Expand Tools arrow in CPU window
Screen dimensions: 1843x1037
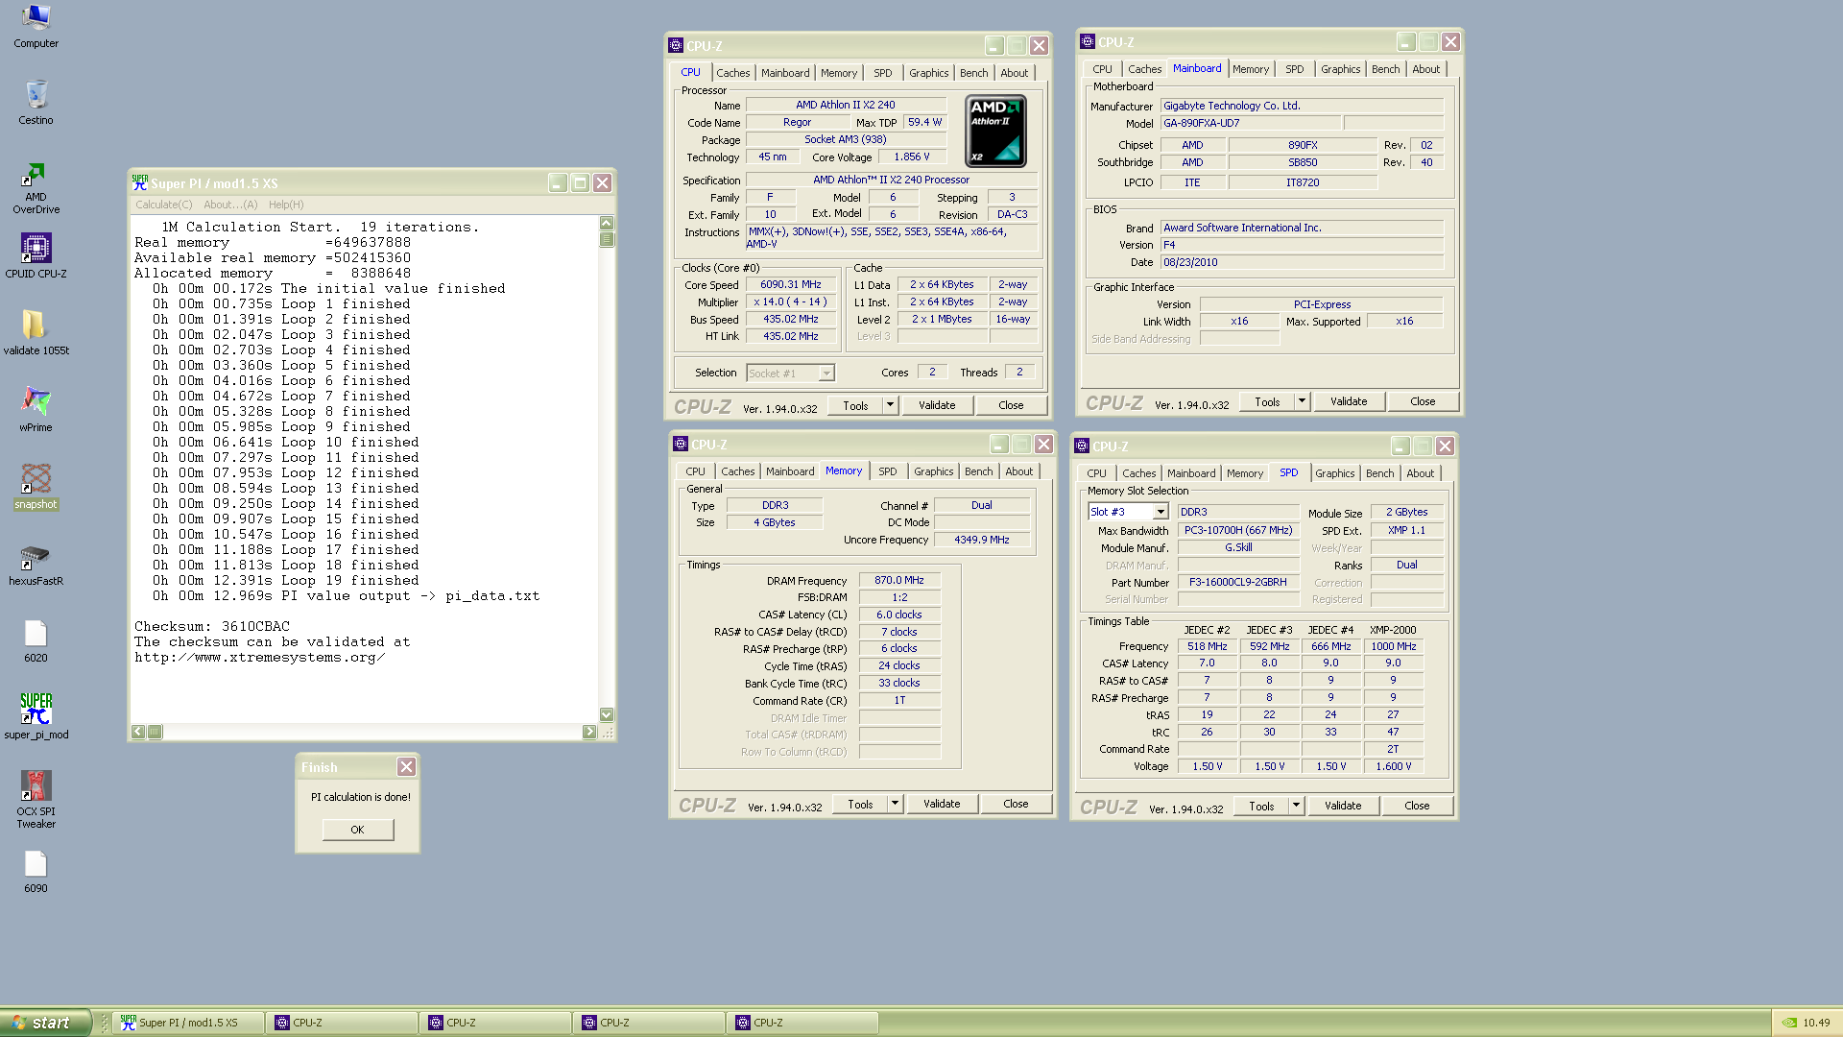click(x=890, y=405)
